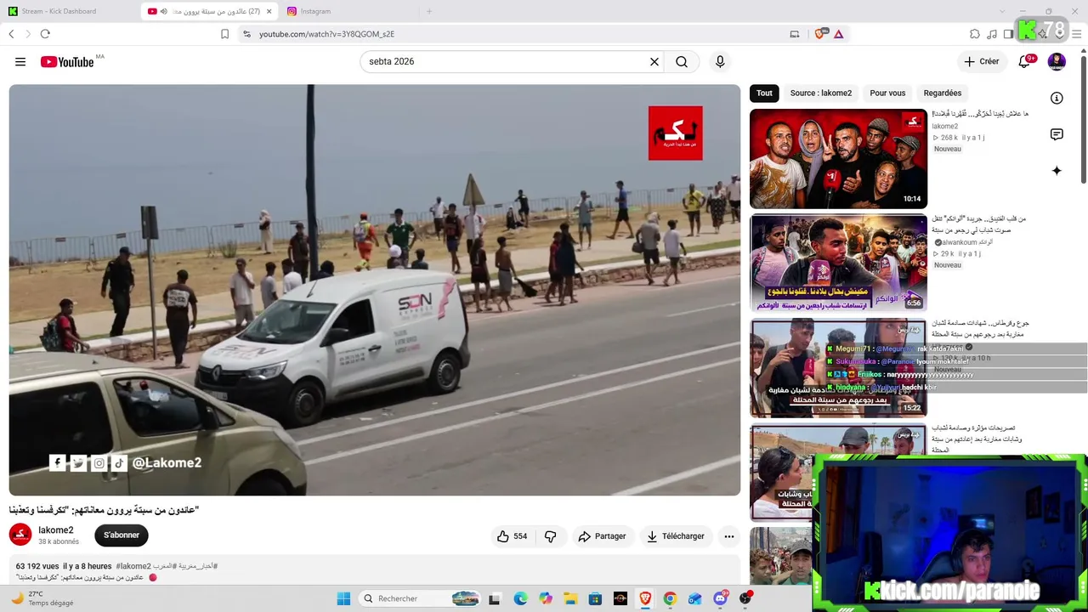Open a new browser tab

click(x=429, y=11)
